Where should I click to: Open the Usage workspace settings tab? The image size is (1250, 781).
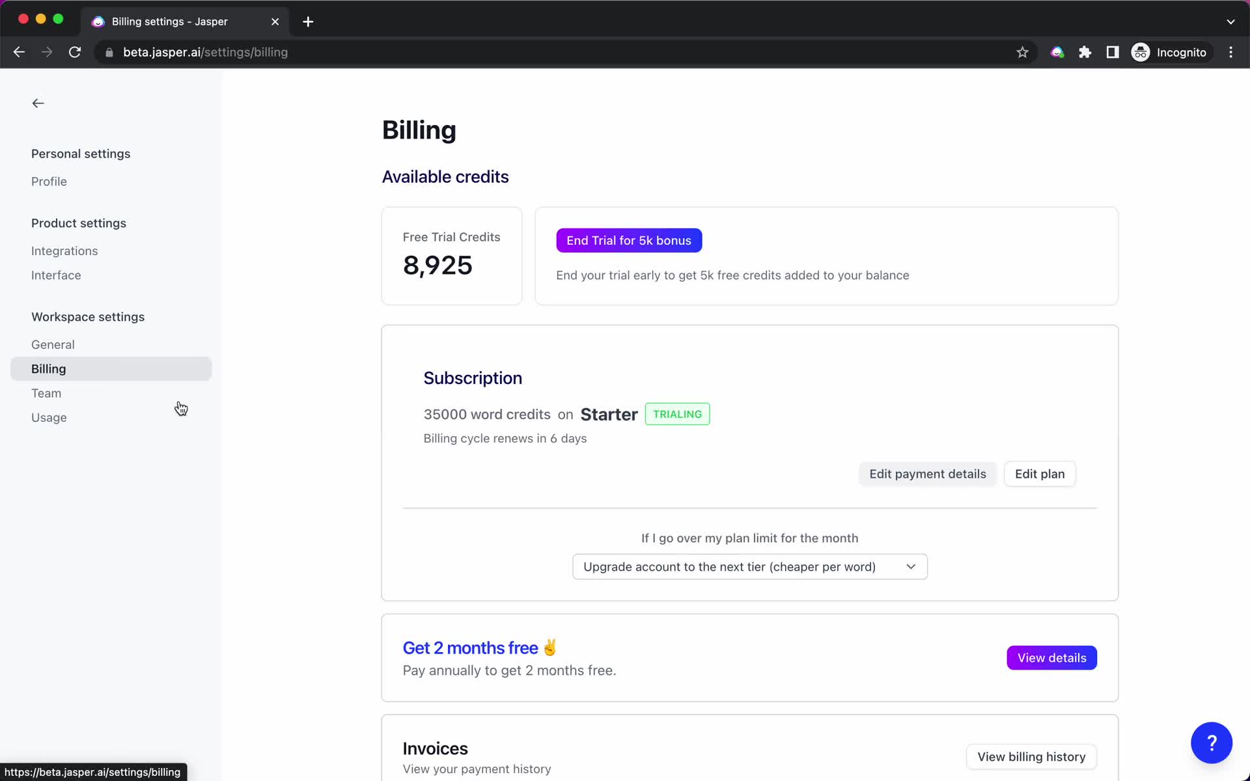(49, 417)
